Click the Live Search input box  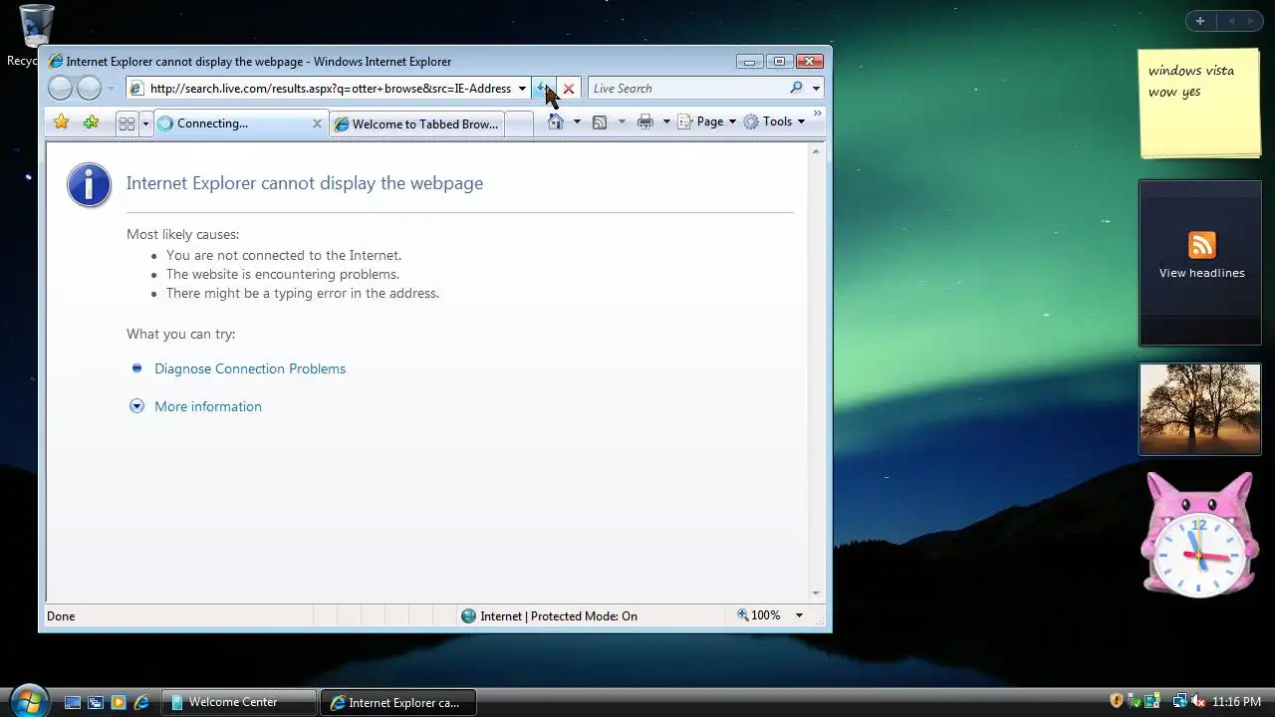point(687,89)
